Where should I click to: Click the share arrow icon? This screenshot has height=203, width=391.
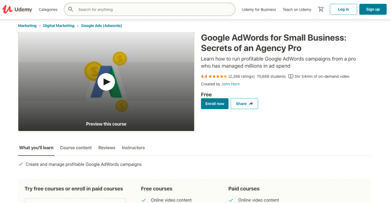pyautogui.click(x=251, y=104)
